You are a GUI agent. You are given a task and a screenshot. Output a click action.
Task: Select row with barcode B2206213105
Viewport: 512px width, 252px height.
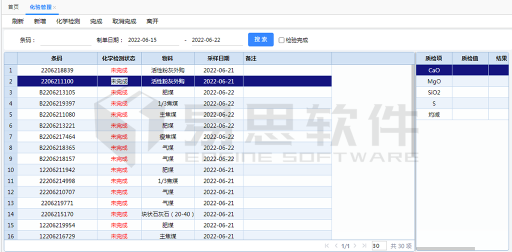point(57,92)
